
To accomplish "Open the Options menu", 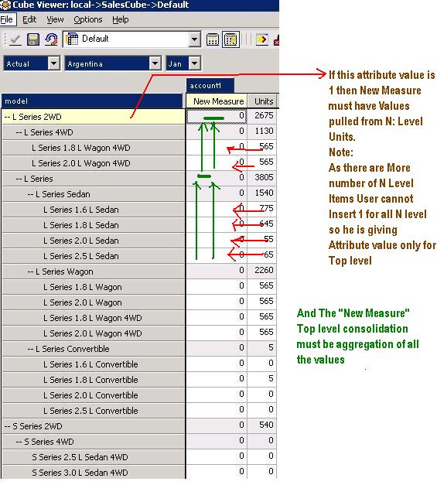I will tap(88, 19).
